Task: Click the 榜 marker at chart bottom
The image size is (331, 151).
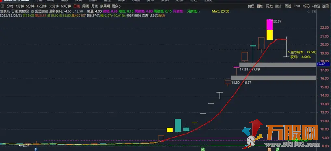Action: click(269, 149)
